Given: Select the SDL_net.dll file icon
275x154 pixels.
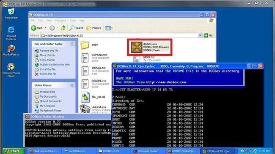Looking at the screenshot, I should click(x=85, y=97).
